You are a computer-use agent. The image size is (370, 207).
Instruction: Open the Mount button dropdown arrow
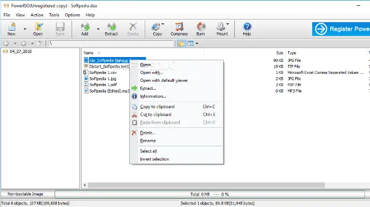pyautogui.click(x=228, y=24)
